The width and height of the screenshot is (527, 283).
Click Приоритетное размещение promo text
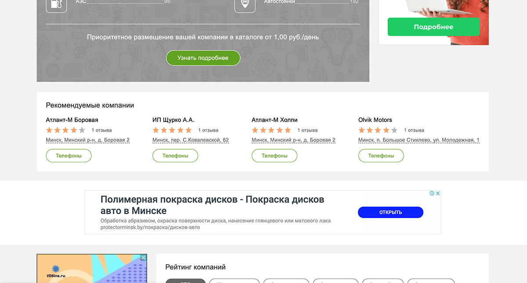point(203,37)
